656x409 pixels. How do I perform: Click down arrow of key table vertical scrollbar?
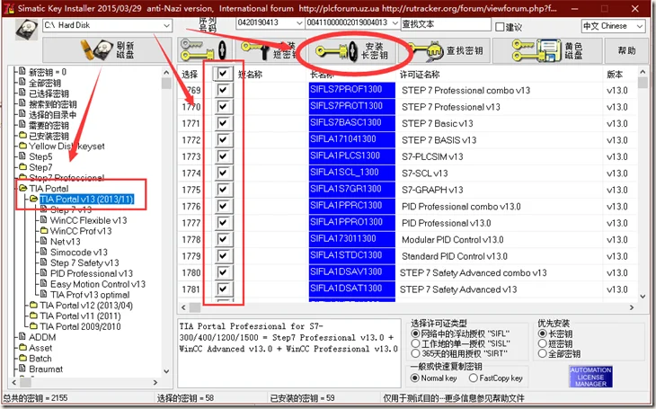(x=643, y=297)
